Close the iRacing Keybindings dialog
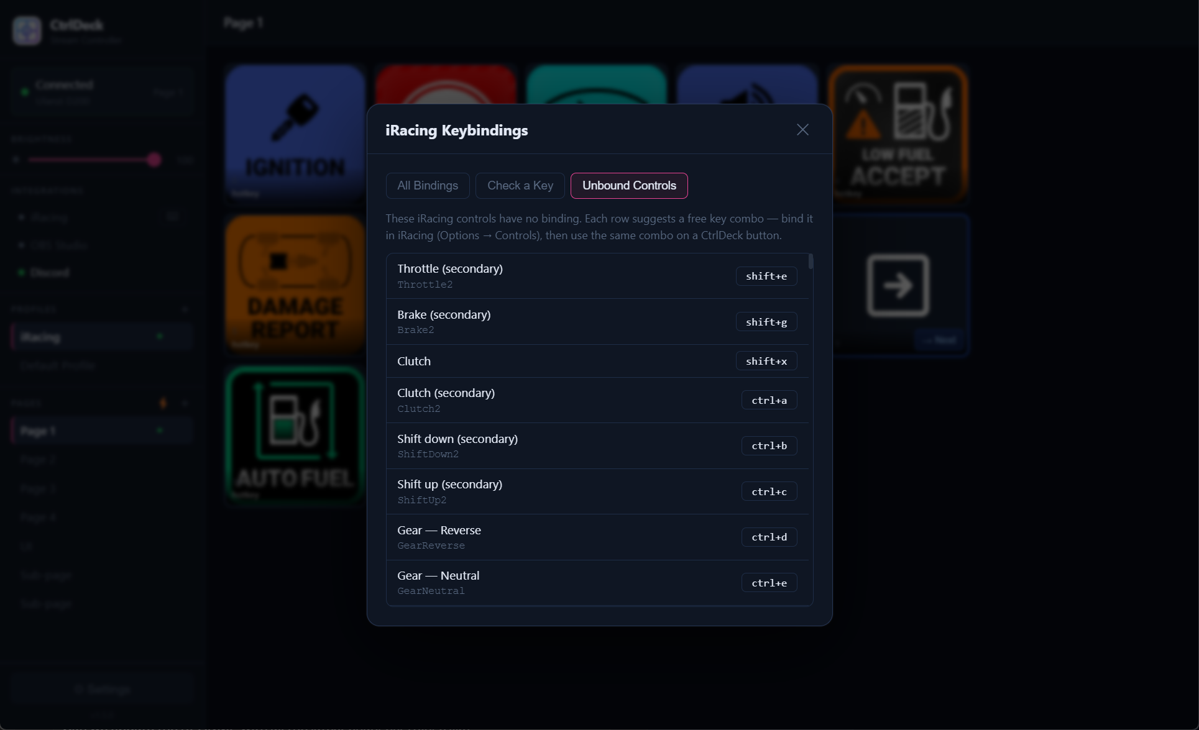1199x730 pixels. coord(802,130)
